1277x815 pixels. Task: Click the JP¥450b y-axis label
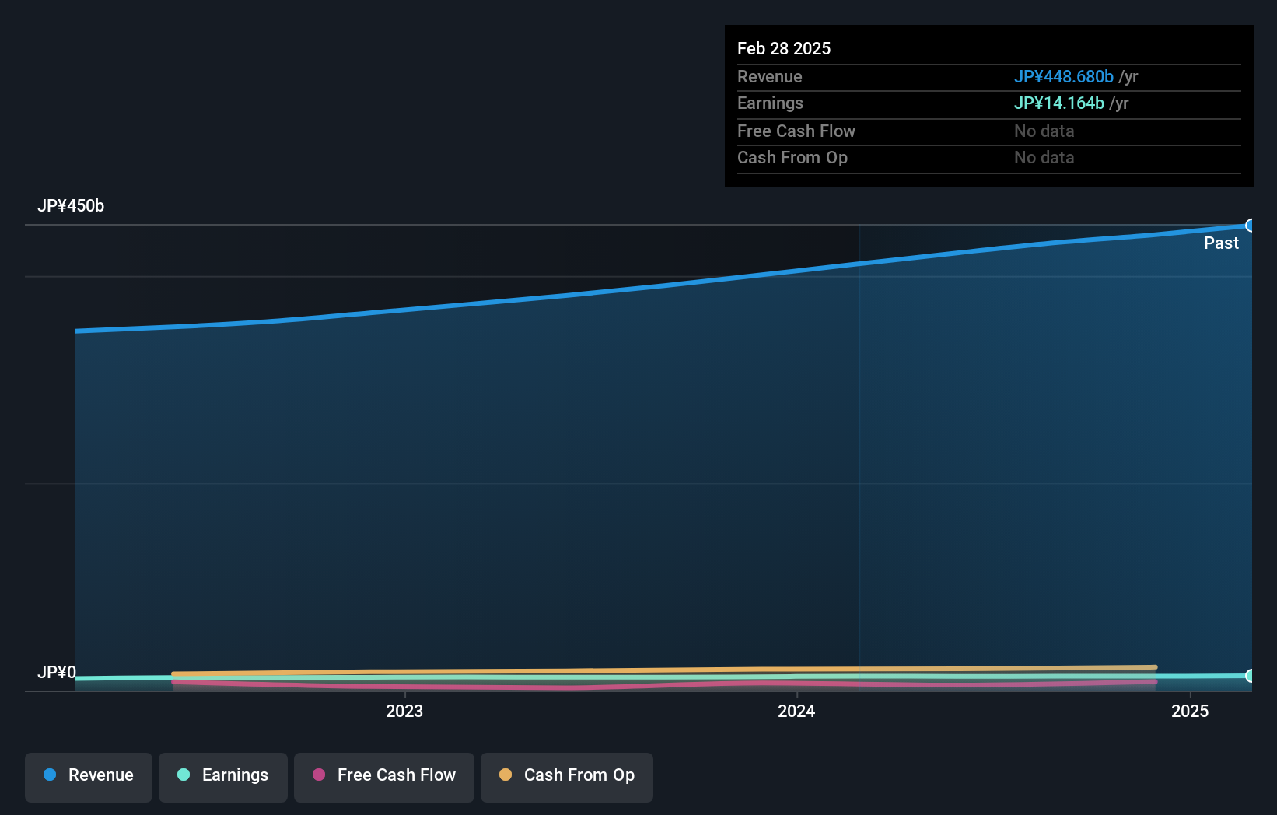click(71, 206)
